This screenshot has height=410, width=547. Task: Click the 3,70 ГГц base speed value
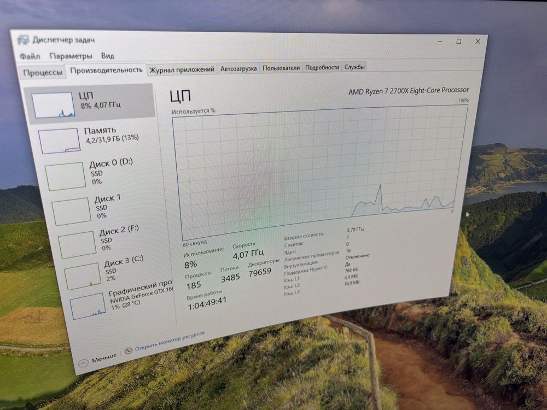pos(355,230)
